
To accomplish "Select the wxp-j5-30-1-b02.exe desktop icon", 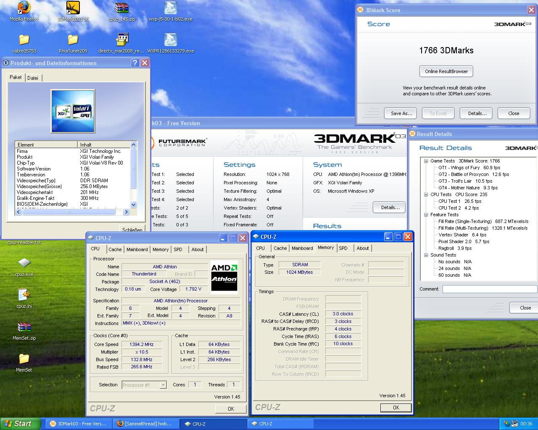I will (170, 8).
